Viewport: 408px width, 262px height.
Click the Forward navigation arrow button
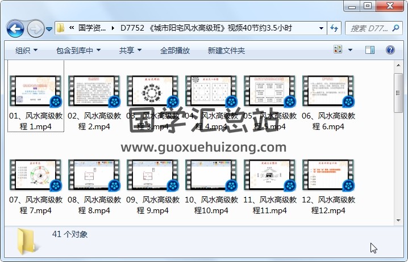click(35, 28)
